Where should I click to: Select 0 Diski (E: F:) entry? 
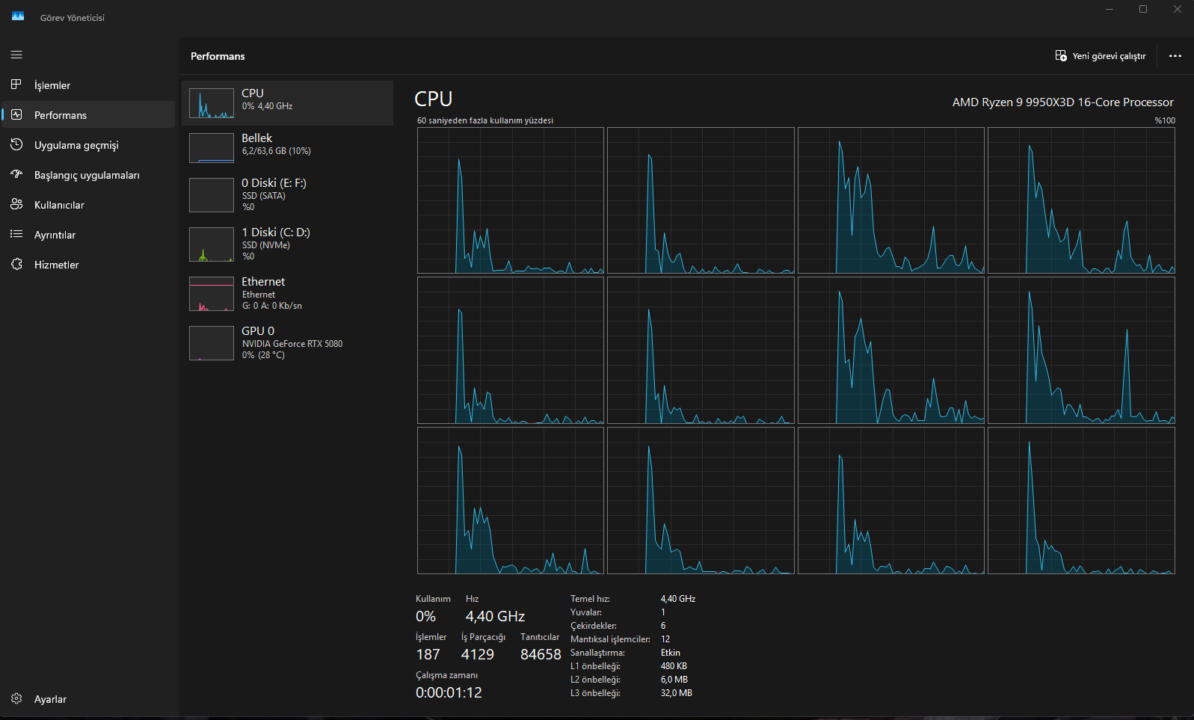[287, 195]
